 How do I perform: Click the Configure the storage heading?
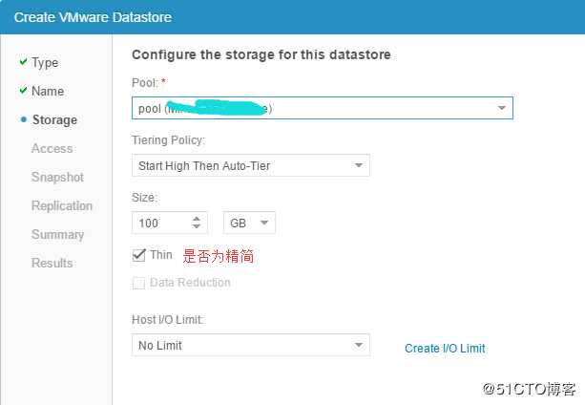pos(261,54)
